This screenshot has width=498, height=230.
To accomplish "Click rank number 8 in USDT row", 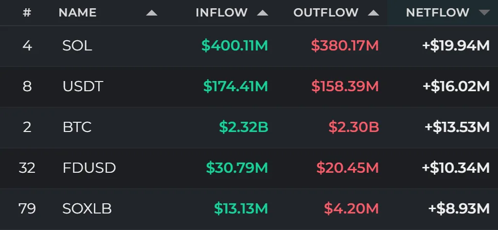I will [27, 86].
